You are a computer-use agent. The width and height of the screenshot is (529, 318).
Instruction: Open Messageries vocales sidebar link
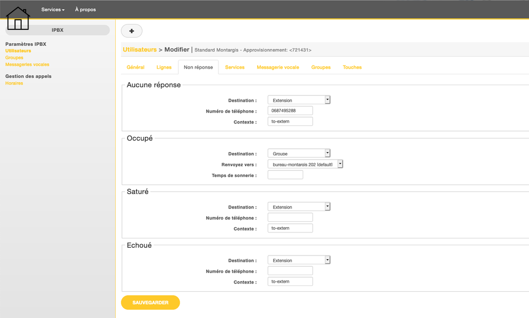(x=27, y=65)
